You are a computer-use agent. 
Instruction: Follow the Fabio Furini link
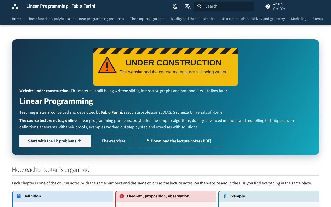coord(111,112)
